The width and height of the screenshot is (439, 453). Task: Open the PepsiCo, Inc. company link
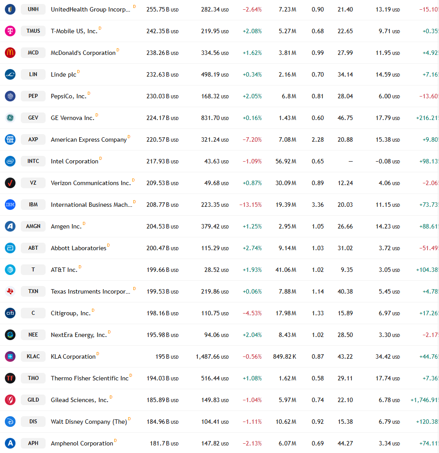pyautogui.click(x=69, y=96)
